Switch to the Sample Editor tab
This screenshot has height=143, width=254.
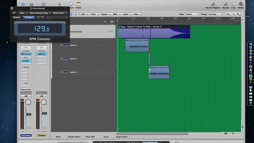click(x=74, y=137)
